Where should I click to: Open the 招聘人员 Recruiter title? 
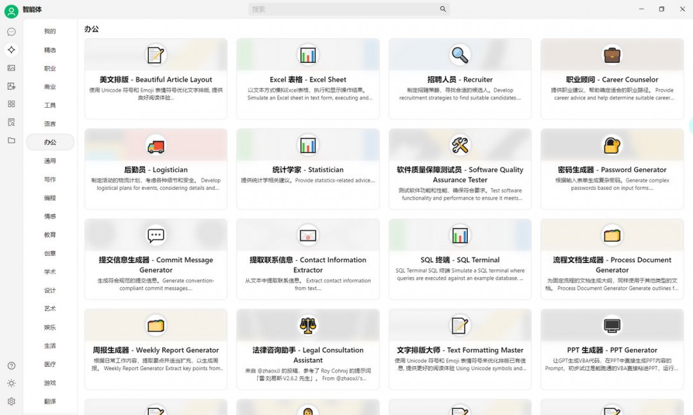(459, 80)
